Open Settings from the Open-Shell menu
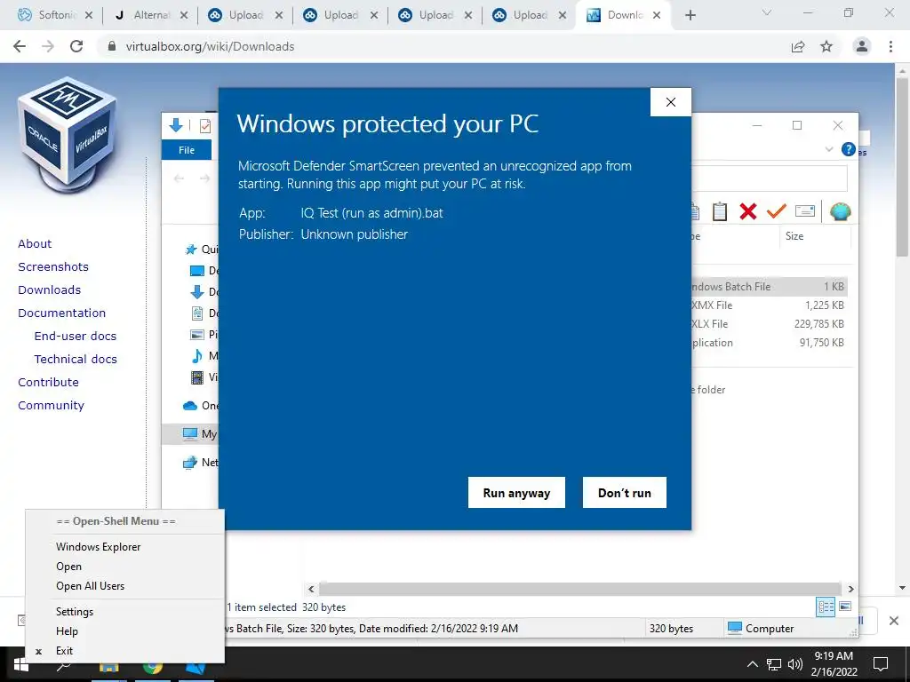Viewport: 910px width, 682px height. pyautogui.click(x=75, y=612)
